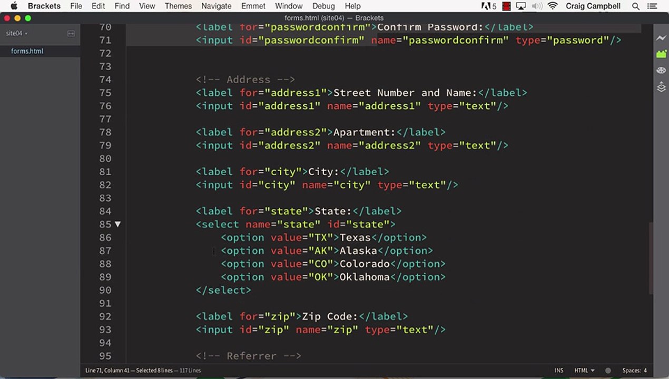The image size is (669, 379).
Task: Click the 'Texas' option text
Action: point(355,237)
